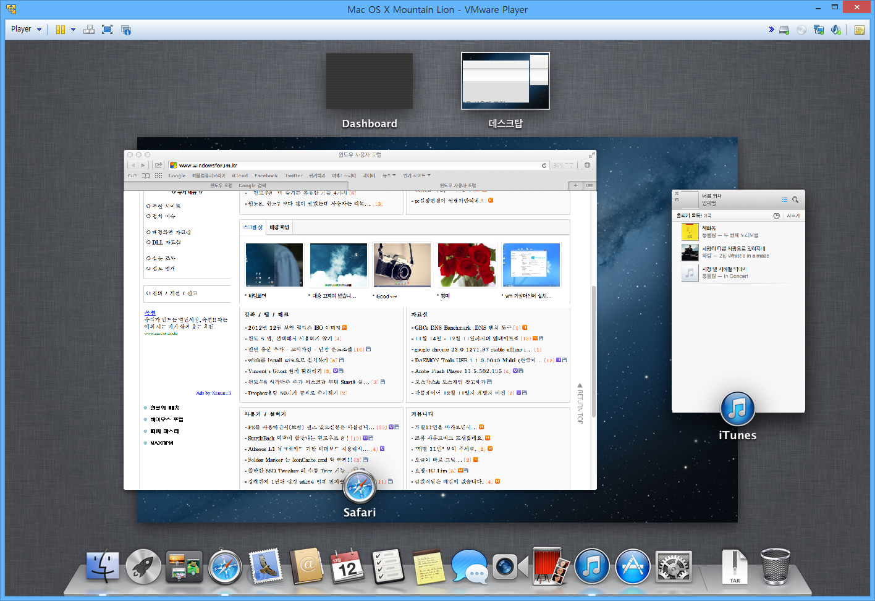
Task: Click Mission Control icon in Dock
Action: [x=184, y=566]
